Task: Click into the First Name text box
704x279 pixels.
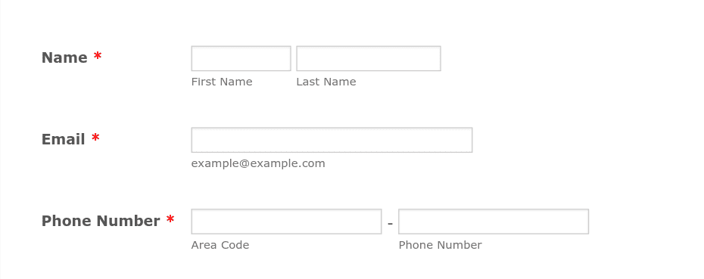Action: (241, 58)
